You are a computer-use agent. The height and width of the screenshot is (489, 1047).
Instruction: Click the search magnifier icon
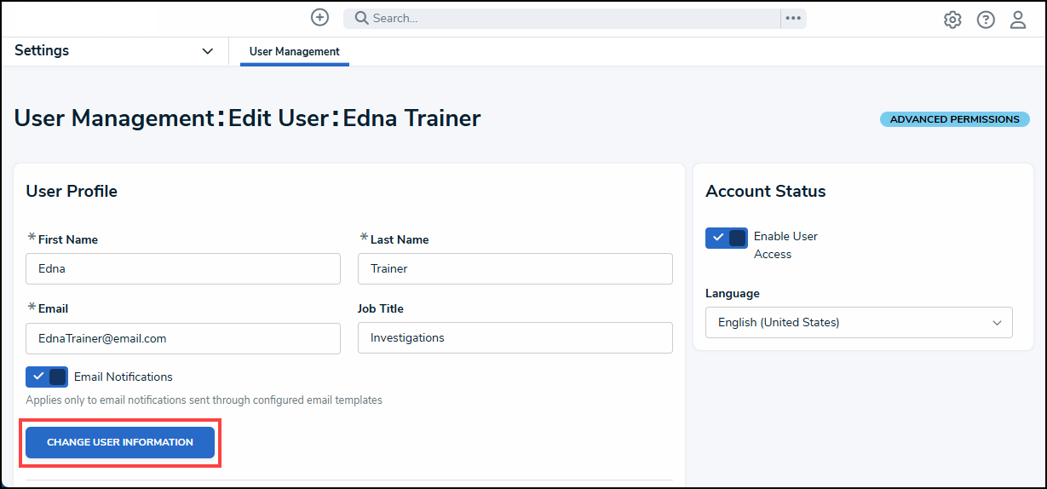click(361, 18)
